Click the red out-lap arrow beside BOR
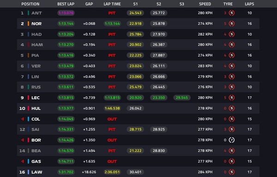This screenshot has height=177, width=277. click(23, 140)
